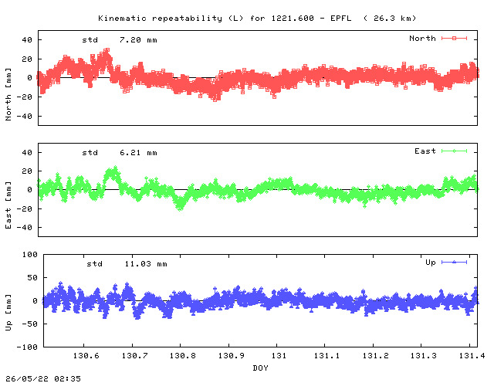
Task: Click the '-40' tick on the North axis
Action: pos(24,117)
